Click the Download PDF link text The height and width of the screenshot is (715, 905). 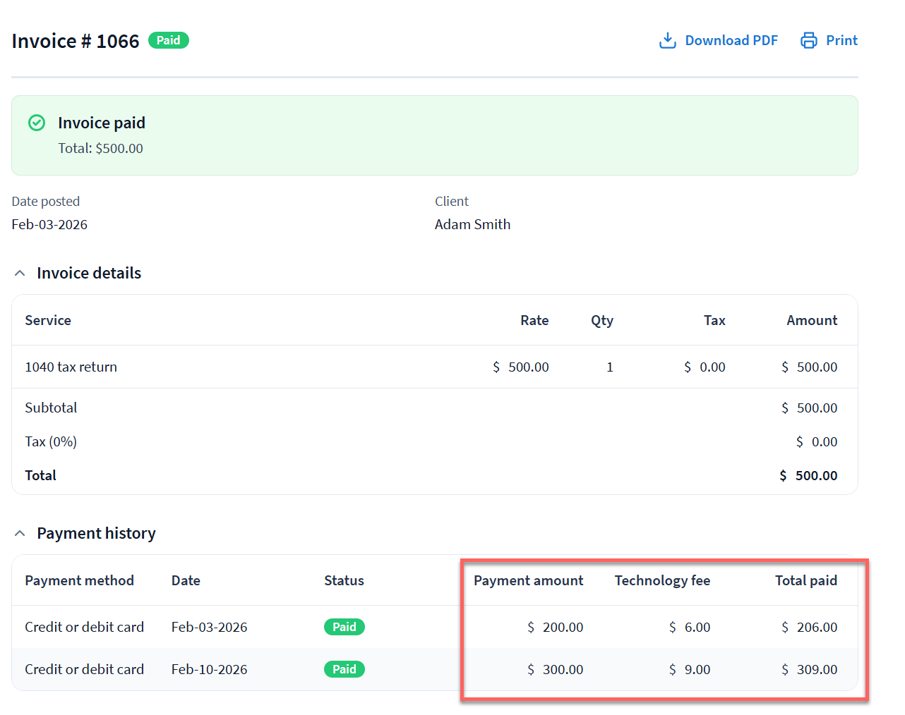pos(731,41)
